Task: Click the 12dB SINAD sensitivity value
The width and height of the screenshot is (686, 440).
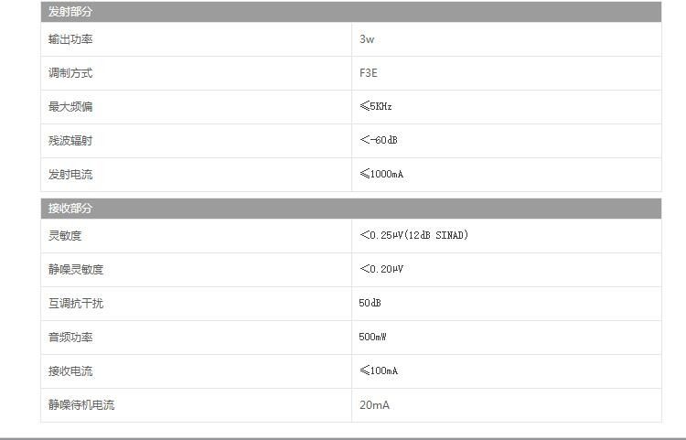Action: [413, 236]
